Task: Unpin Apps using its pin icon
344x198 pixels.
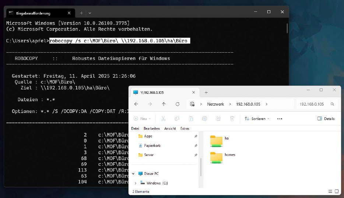Action: [x=196, y=136]
